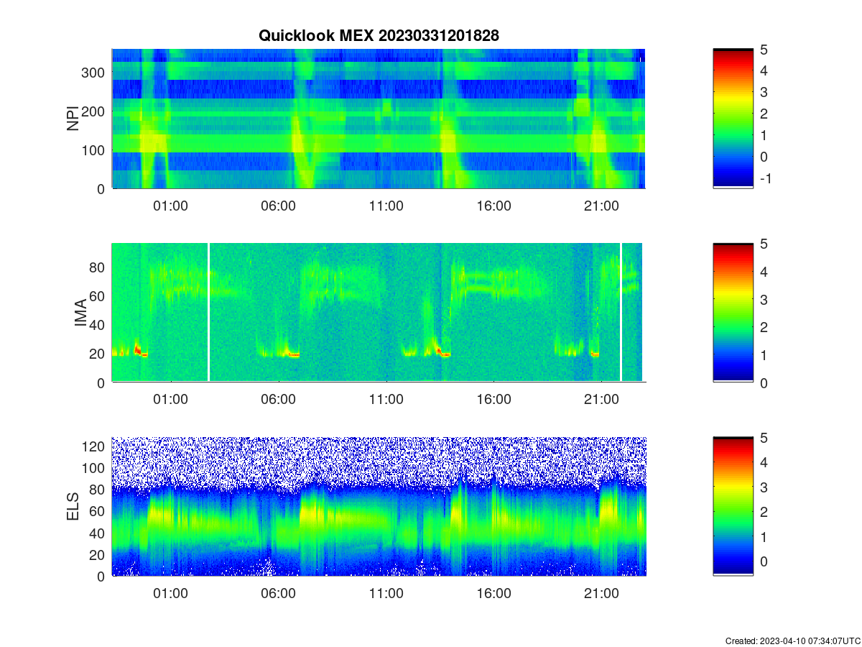Click the 11:00 tick under the NPI plot
862x647 pixels.
[386, 206]
